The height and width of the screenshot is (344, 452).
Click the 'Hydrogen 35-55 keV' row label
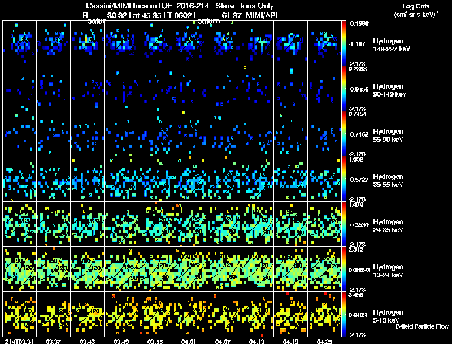388,181
